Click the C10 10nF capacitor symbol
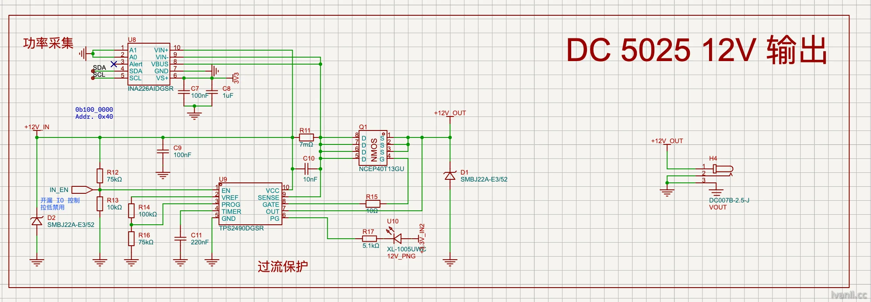This screenshot has height=302, width=871. click(x=307, y=169)
